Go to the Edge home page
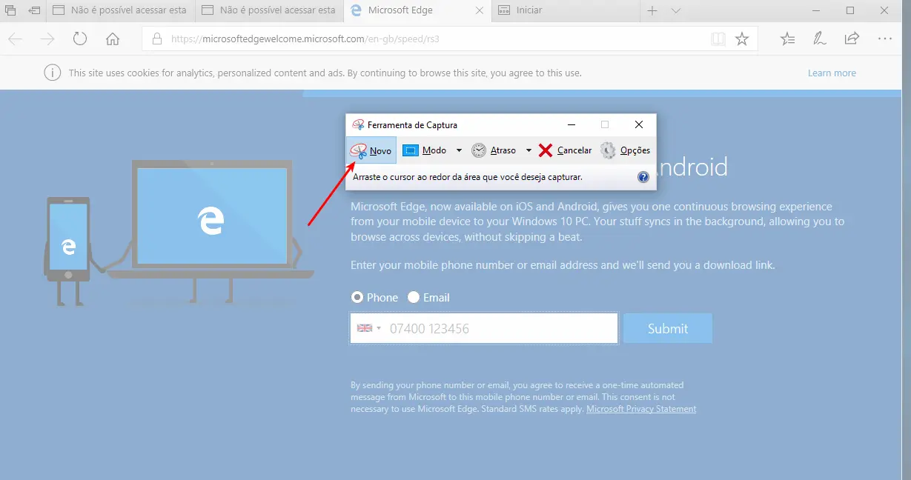This screenshot has width=911, height=480. pyautogui.click(x=113, y=39)
